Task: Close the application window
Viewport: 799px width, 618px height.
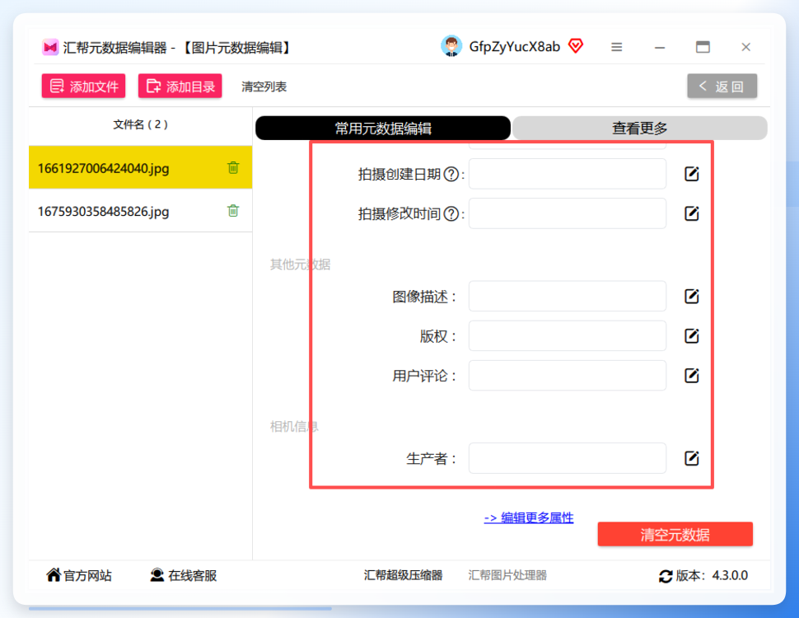Action: click(746, 47)
